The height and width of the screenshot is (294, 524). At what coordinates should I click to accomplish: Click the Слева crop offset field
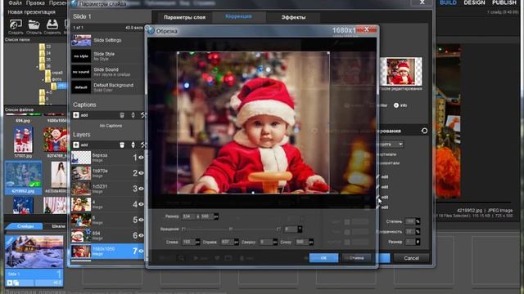(x=188, y=242)
